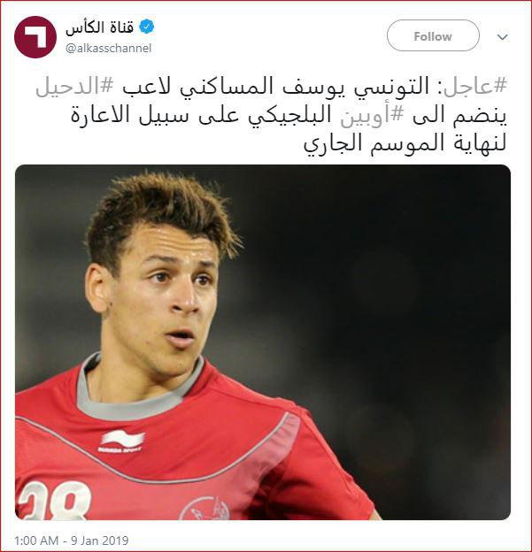Open the Al Kass channel avatar logo
The width and height of the screenshot is (532, 552).
click(35, 37)
